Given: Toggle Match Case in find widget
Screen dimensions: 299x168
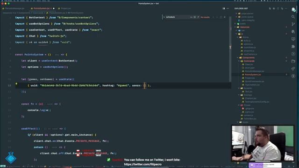Looking at the screenshot, I should pos(191,17).
